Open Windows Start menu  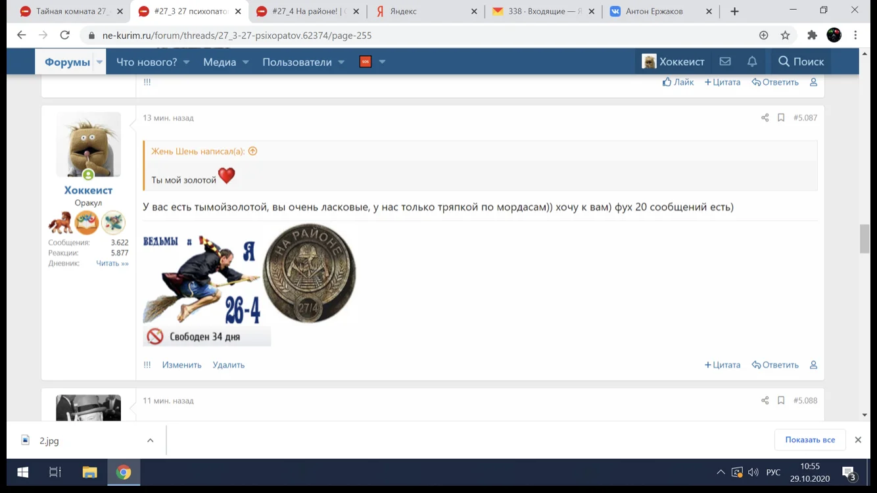click(x=22, y=472)
